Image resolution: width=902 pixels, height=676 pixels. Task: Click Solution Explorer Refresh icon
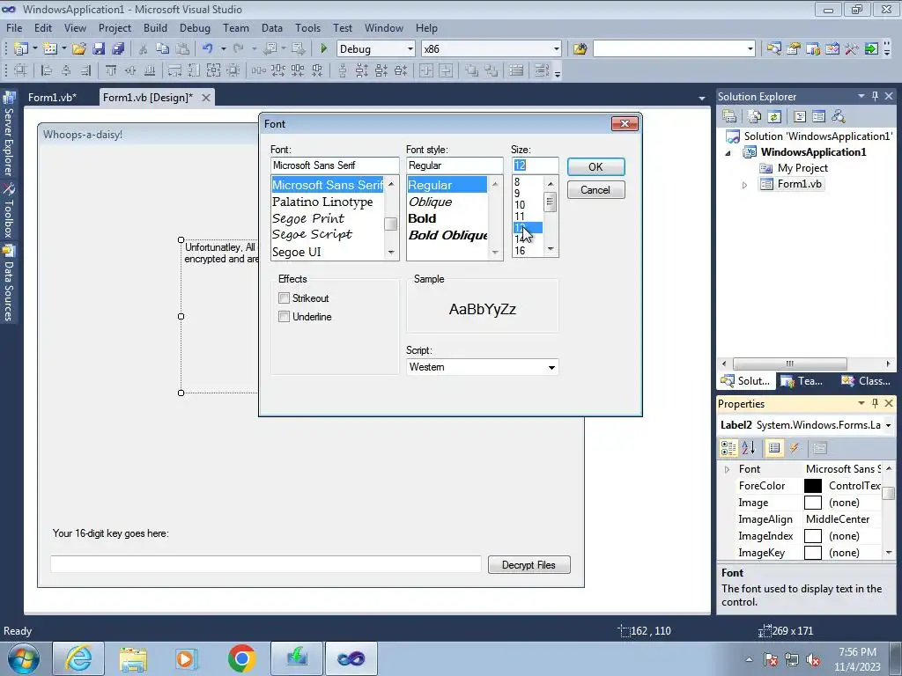pyautogui.click(x=774, y=117)
